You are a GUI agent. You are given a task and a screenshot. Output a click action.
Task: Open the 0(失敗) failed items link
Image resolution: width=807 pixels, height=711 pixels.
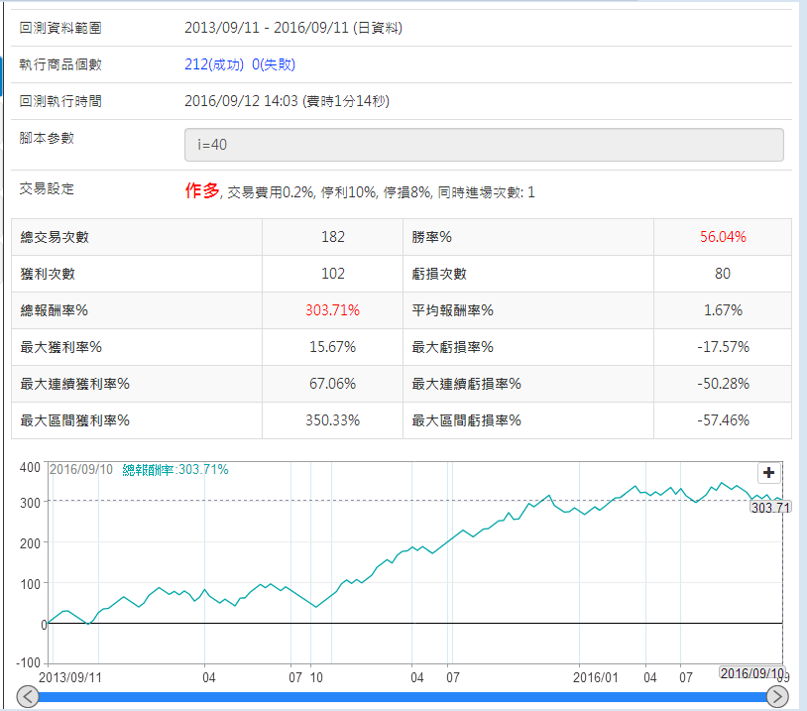pyautogui.click(x=274, y=64)
